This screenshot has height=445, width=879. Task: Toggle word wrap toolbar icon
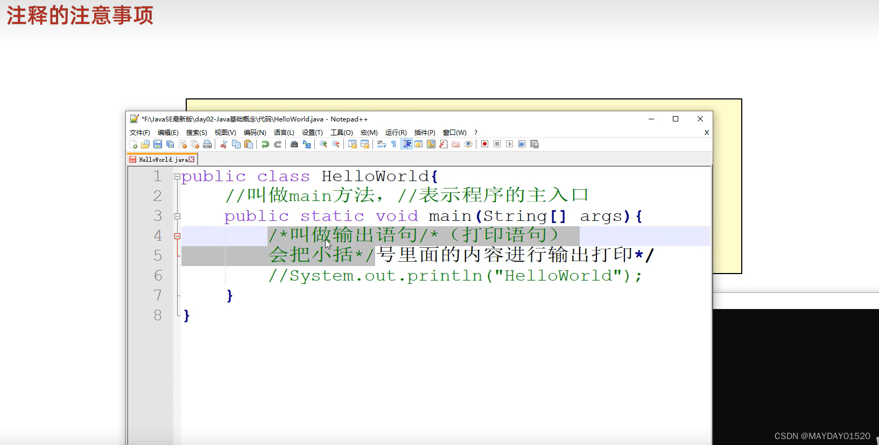(381, 144)
